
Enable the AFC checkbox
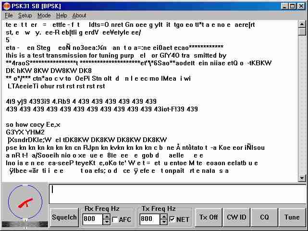point(115,220)
